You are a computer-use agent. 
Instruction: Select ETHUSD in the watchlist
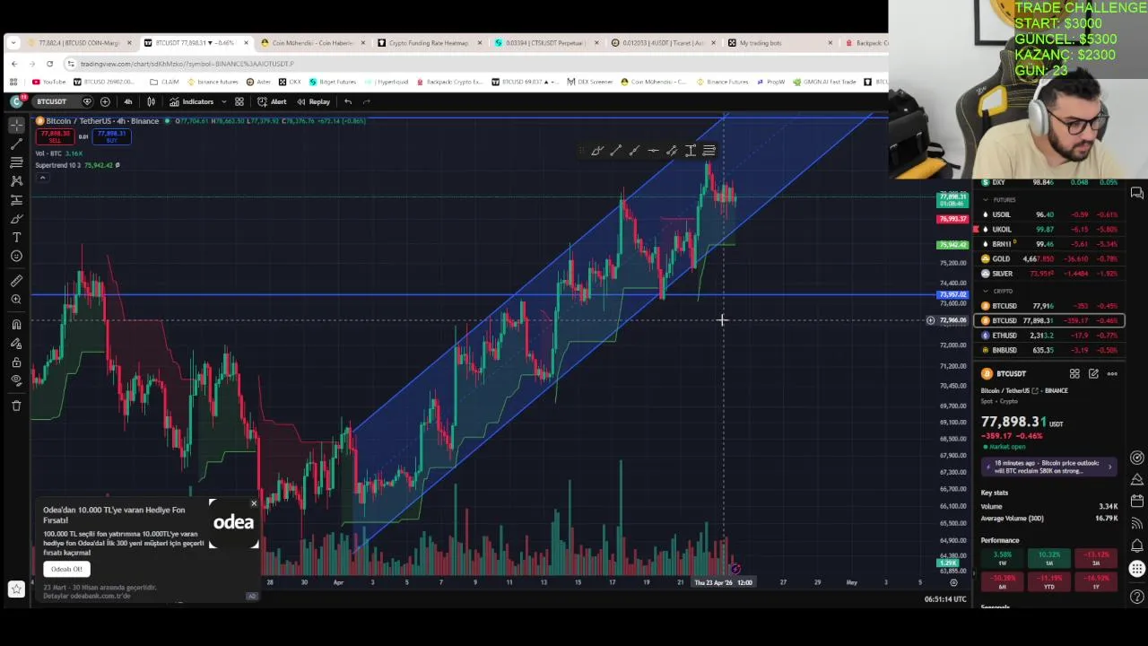[1050, 336]
